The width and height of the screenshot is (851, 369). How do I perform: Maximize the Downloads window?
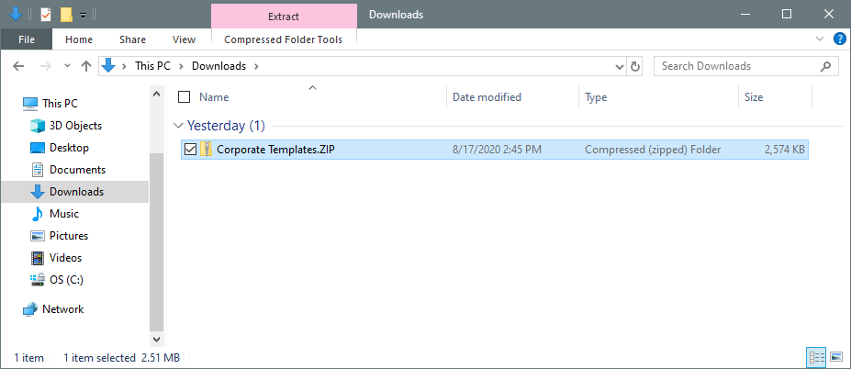787,15
